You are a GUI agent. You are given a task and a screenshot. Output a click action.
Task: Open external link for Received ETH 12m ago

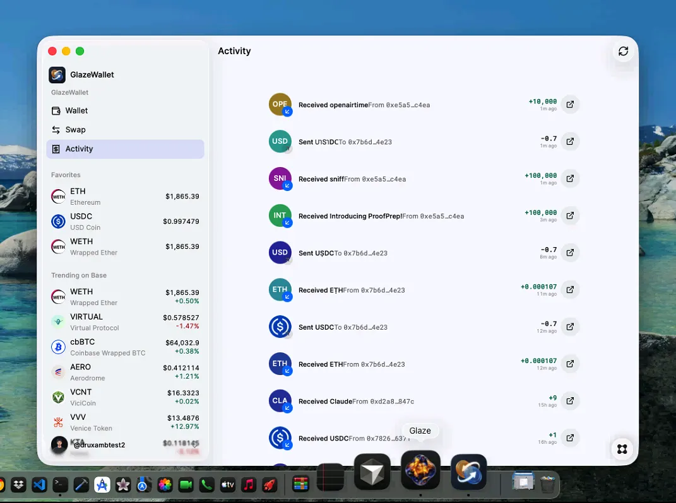(x=570, y=364)
